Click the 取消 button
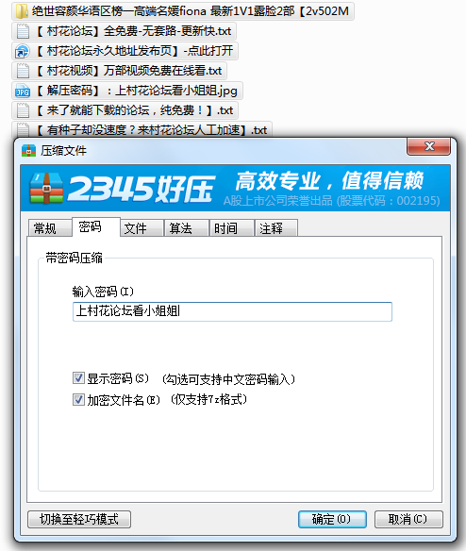Viewport: 466px width, 551px height. pos(408,519)
